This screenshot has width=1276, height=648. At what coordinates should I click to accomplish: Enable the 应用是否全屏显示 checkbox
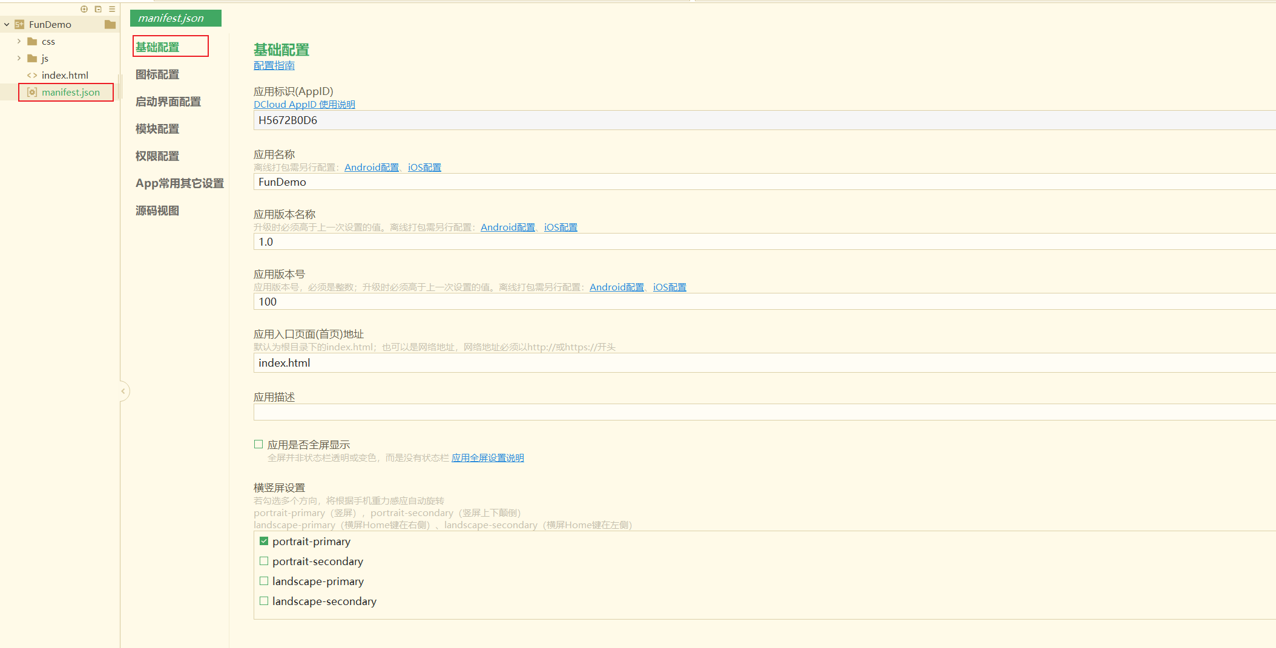tap(258, 445)
